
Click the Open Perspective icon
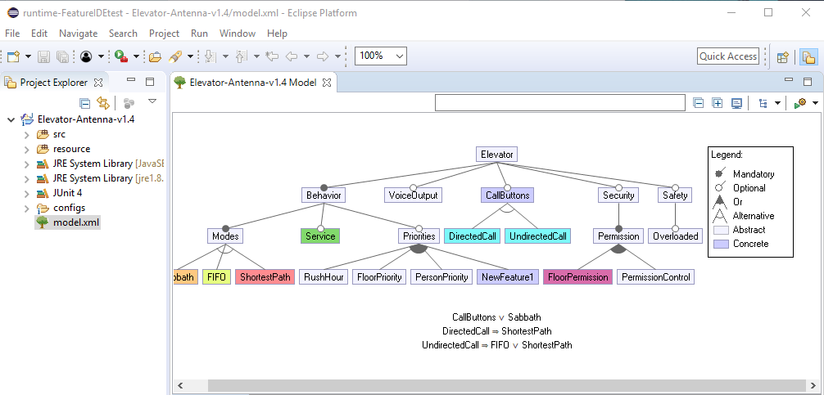coord(782,56)
